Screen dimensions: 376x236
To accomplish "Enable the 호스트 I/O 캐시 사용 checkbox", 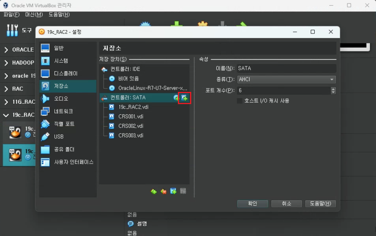I will coord(240,101).
